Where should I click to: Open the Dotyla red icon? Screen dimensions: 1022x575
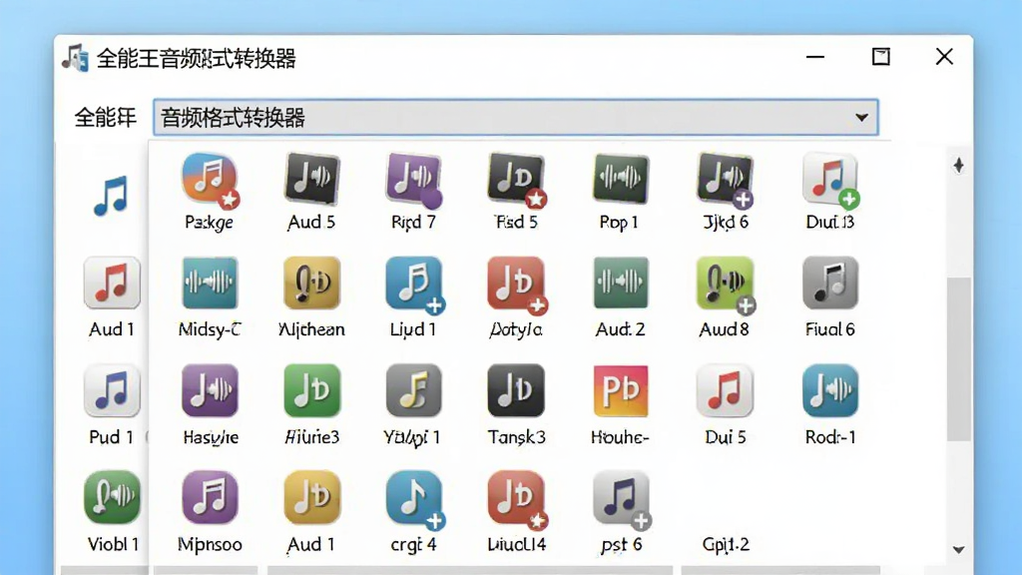pyautogui.click(x=516, y=284)
